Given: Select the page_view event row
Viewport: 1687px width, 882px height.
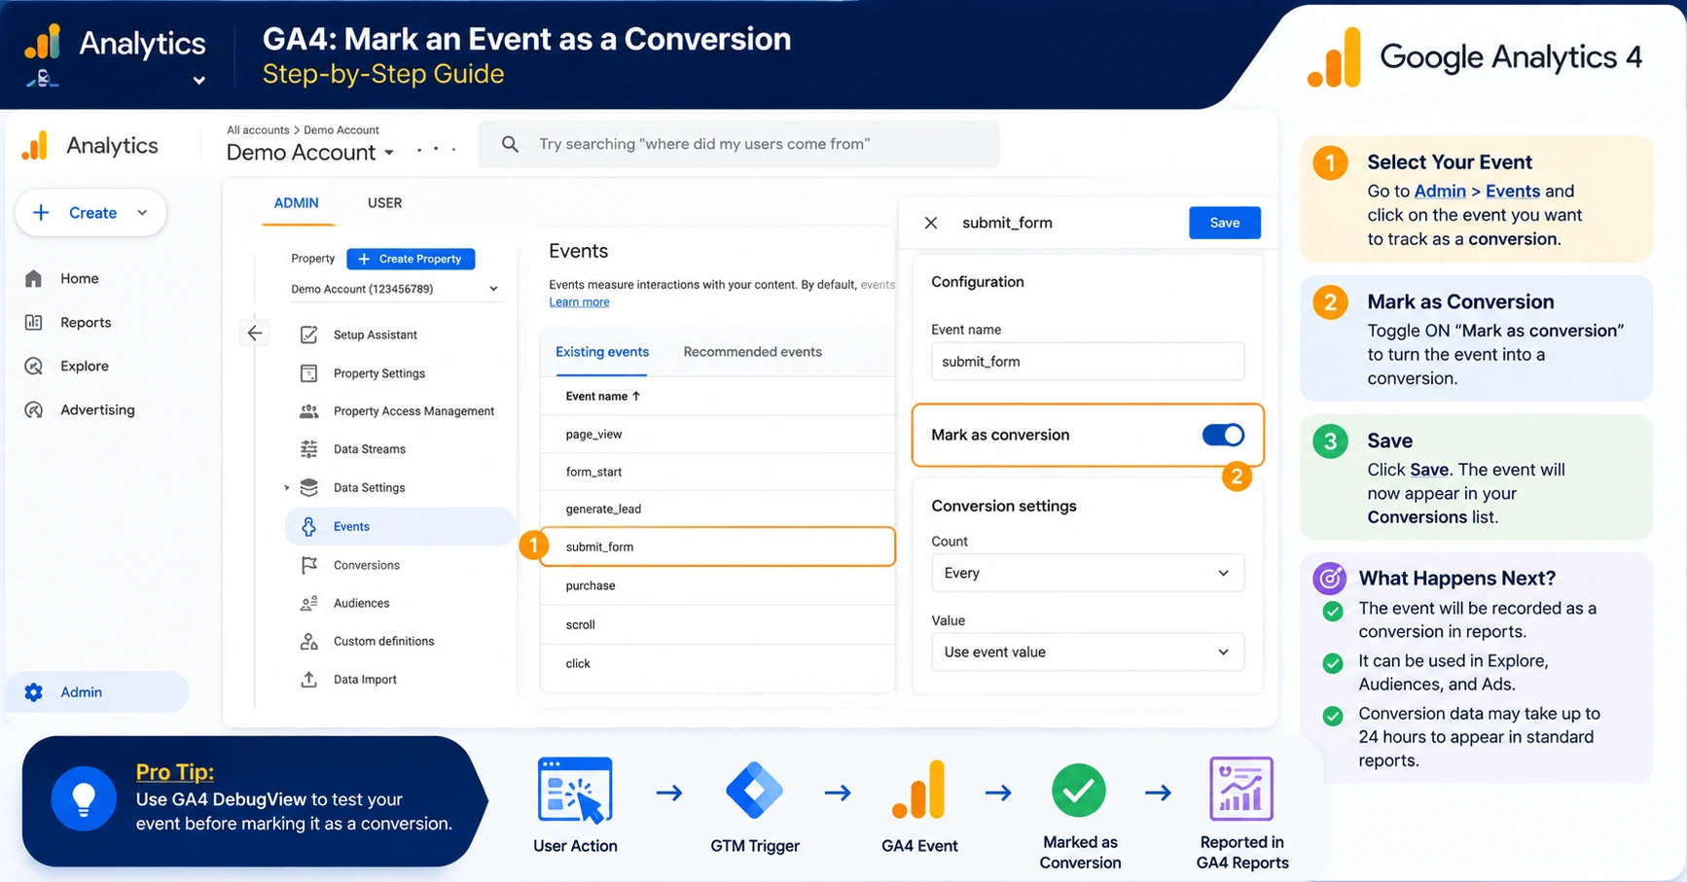Looking at the screenshot, I should click(x=717, y=435).
